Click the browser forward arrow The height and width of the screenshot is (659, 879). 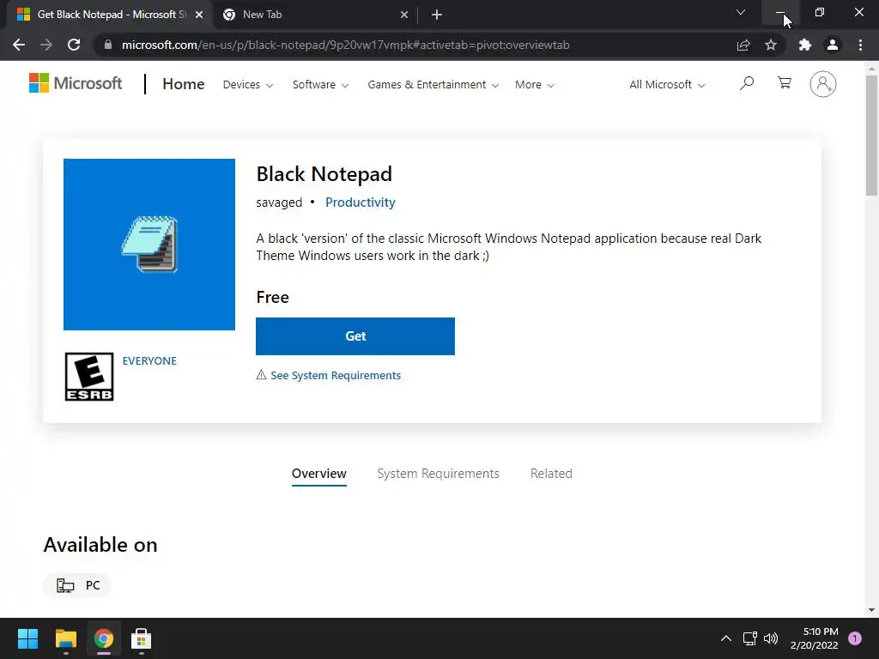(46, 45)
